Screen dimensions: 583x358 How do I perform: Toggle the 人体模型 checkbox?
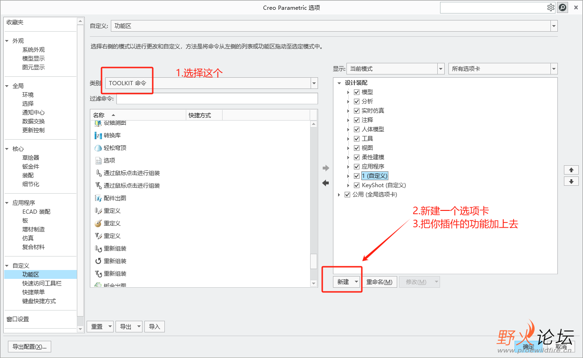pos(357,129)
